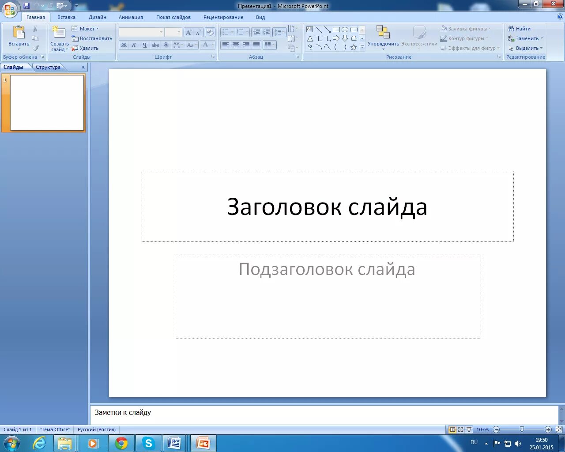
Task: Open Google Chrome from taskbar
Action: point(121,443)
